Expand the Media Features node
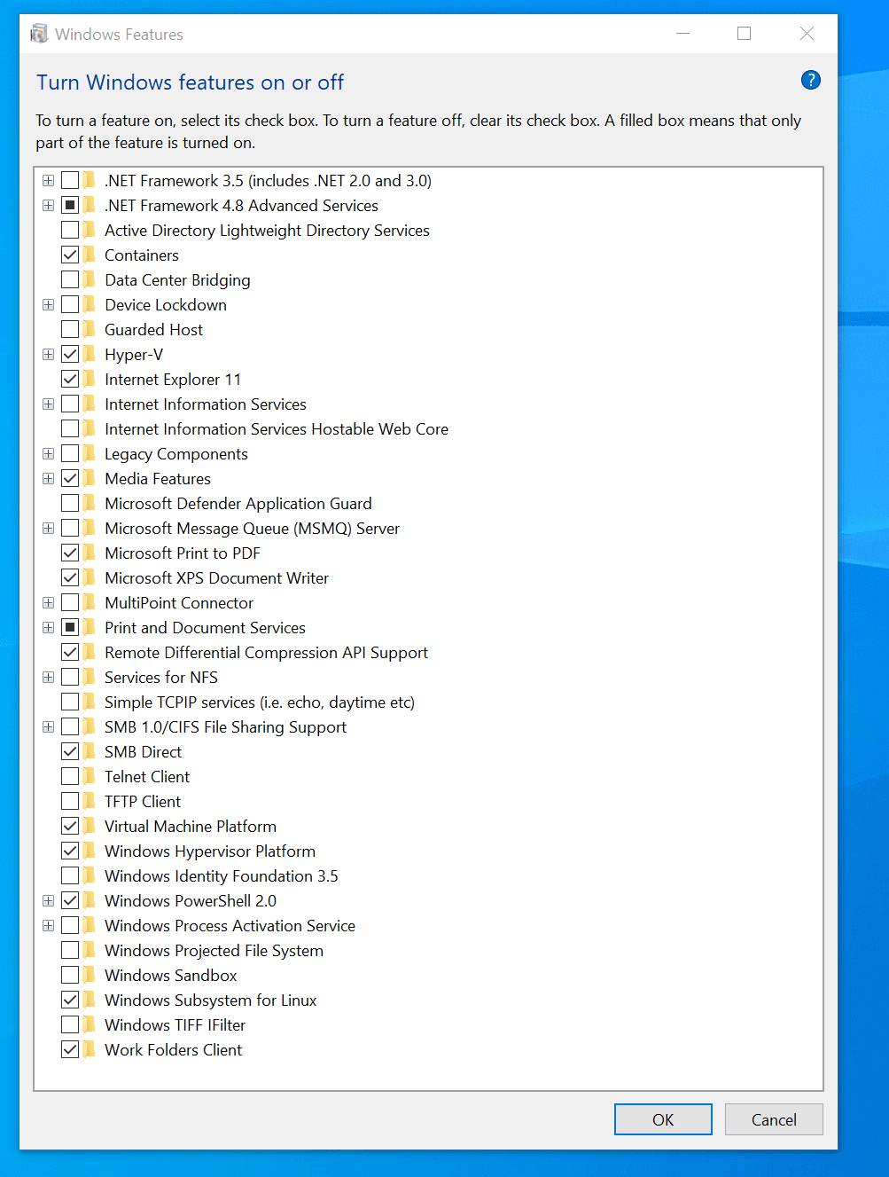889x1177 pixels. pyautogui.click(x=49, y=479)
